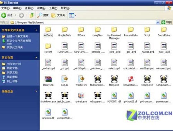Select the python25.dll file
Screen dimensions: 173x131
coord(131,97)
